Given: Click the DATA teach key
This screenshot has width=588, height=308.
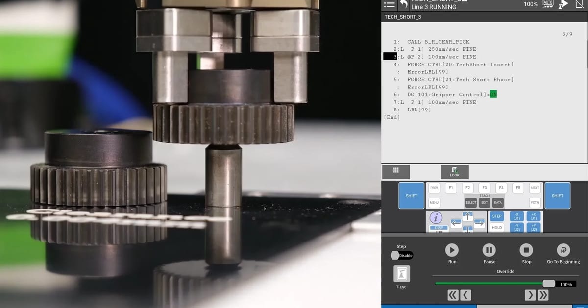Looking at the screenshot, I should click(498, 202).
